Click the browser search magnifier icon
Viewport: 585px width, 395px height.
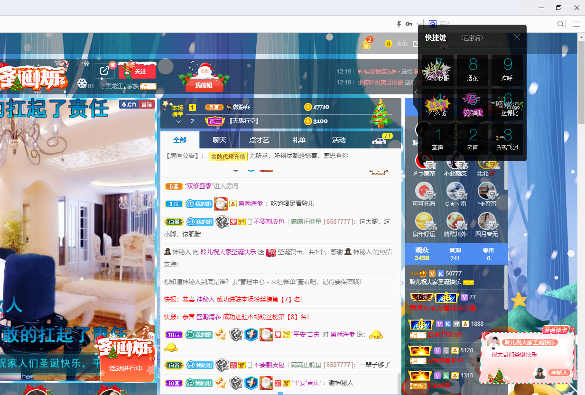[x=560, y=24]
